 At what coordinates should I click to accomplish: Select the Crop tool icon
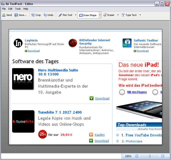tap(33, 15)
